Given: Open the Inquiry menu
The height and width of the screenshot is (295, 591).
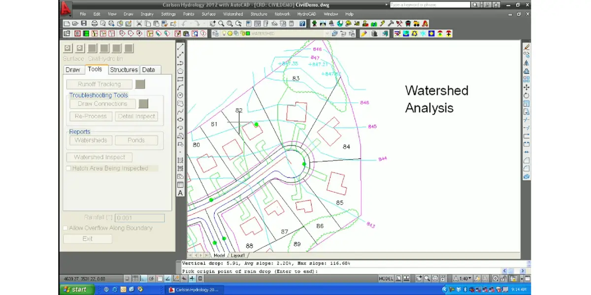Looking at the screenshot, I should (x=147, y=14).
